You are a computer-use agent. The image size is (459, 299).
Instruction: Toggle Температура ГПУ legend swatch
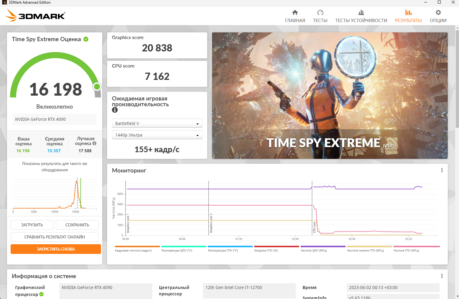click(x=230, y=246)
